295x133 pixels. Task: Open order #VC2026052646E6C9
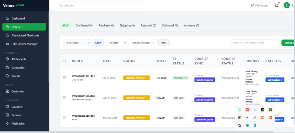tap(83, 116)
